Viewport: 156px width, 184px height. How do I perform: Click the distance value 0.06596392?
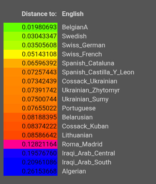[x=30, y=63]
